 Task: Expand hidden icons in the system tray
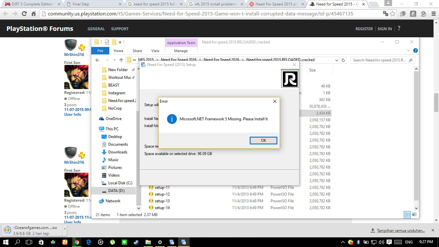pyautogui.click(x=343, y=242)
